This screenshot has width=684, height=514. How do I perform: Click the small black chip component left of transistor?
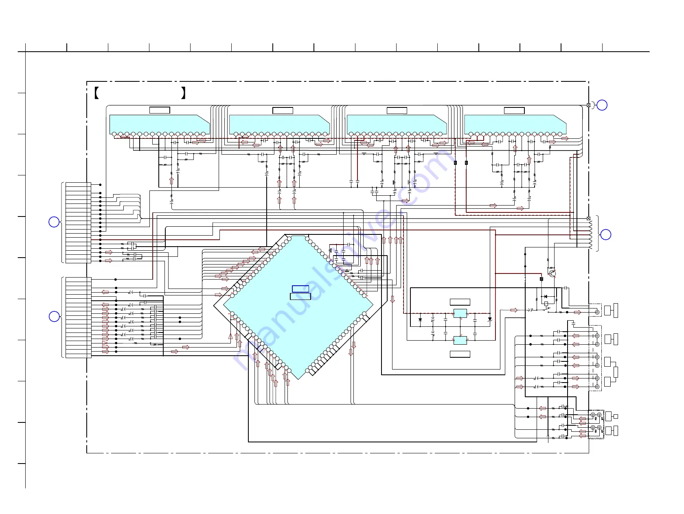[x=541, y=279]
